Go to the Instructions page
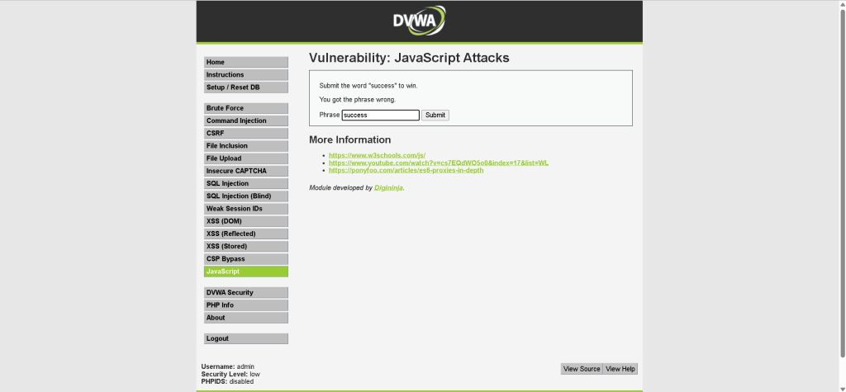The width and height of the screenshot is (846, 392). [x=246, y=75]
